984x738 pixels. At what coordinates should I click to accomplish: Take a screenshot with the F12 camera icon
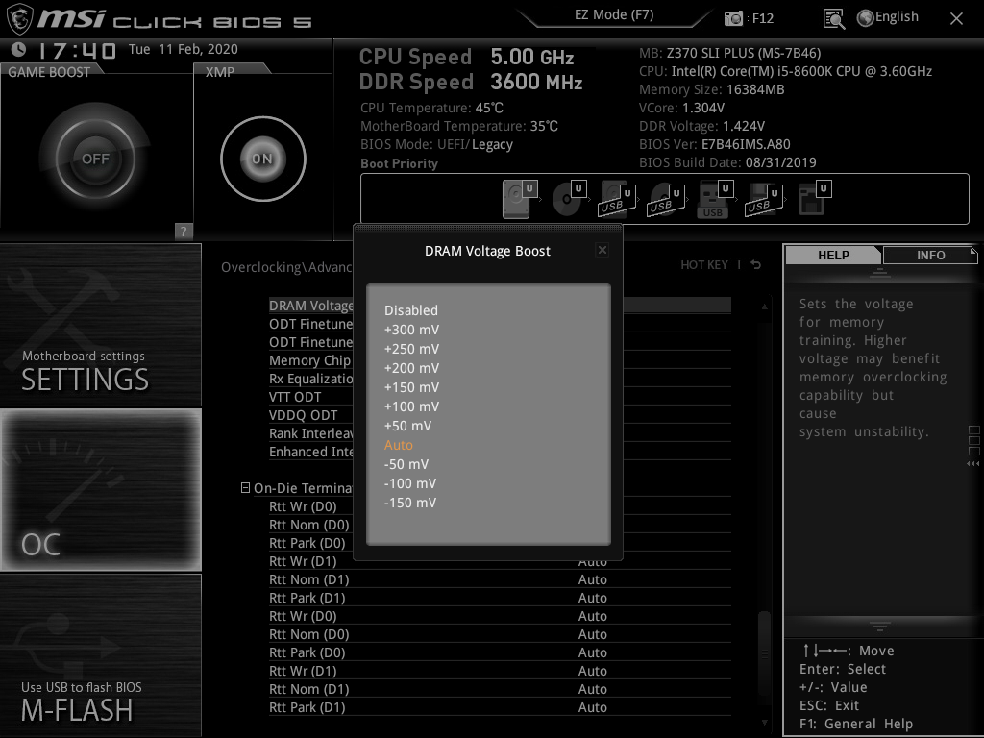733,18
